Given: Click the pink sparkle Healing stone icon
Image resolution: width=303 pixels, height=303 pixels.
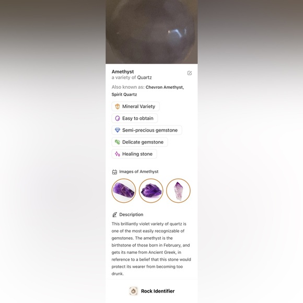Looking at the screenshot, I should pyautogui.click(x=118, y=154).
